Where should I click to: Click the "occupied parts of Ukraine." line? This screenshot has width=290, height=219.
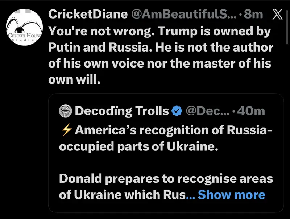coord(139,147)
